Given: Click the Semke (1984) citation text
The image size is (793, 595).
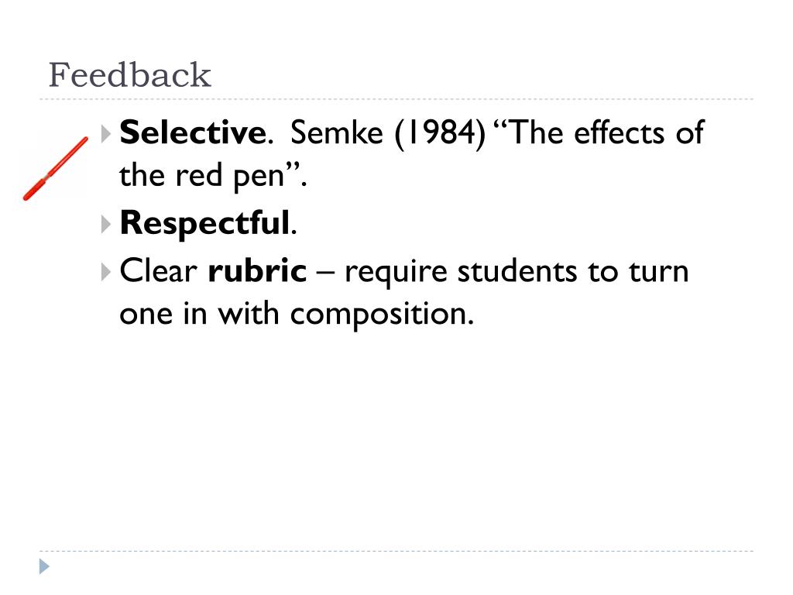Looking at the screenshot, I should pyautogui.click(x=388, y=133).
